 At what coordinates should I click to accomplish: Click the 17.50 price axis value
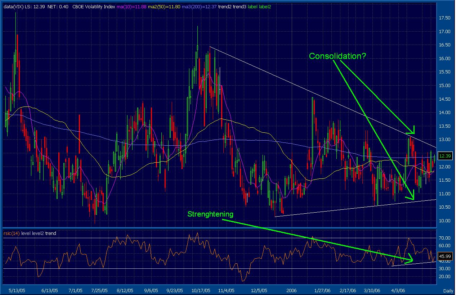point(445,18)
